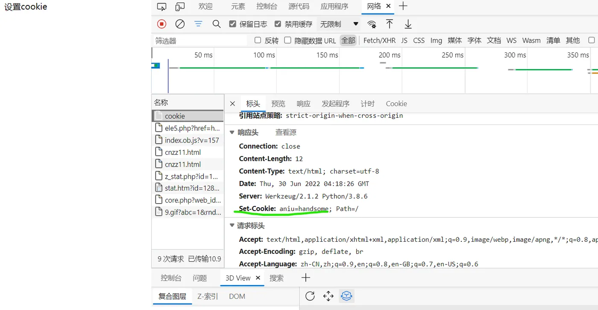This screenshot has height=310, width=598.
Task: Tick the checkbox after 其他 filter
Action: [591, 40]
